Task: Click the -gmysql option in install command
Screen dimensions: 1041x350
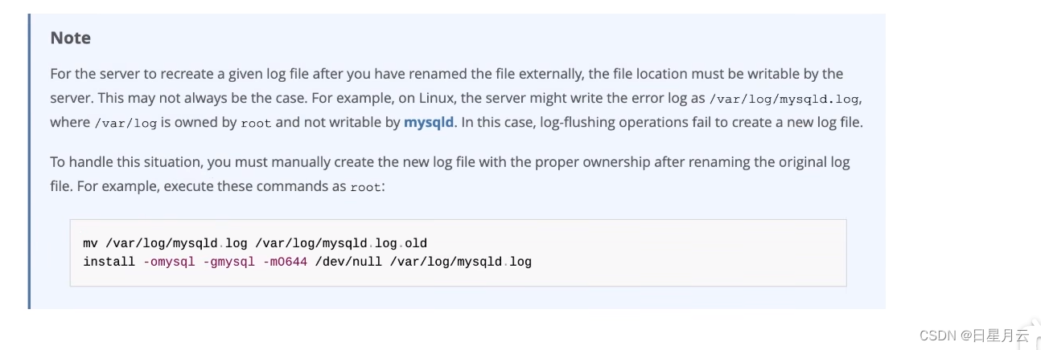Action: pos(229,262)
